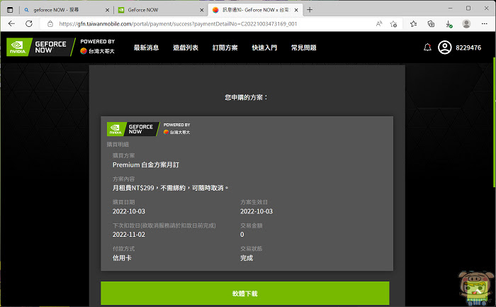Open the 快速入門 menu item

264,48
